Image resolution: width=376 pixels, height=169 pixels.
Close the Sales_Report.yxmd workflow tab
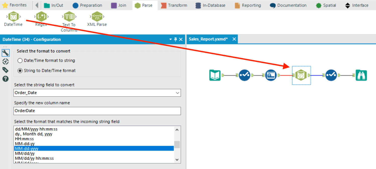[x=234, y=39]
